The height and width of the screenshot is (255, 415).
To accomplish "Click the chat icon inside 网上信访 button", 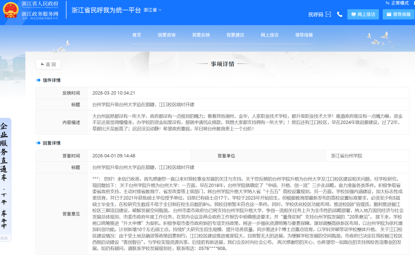I will [x=354, y=14].
